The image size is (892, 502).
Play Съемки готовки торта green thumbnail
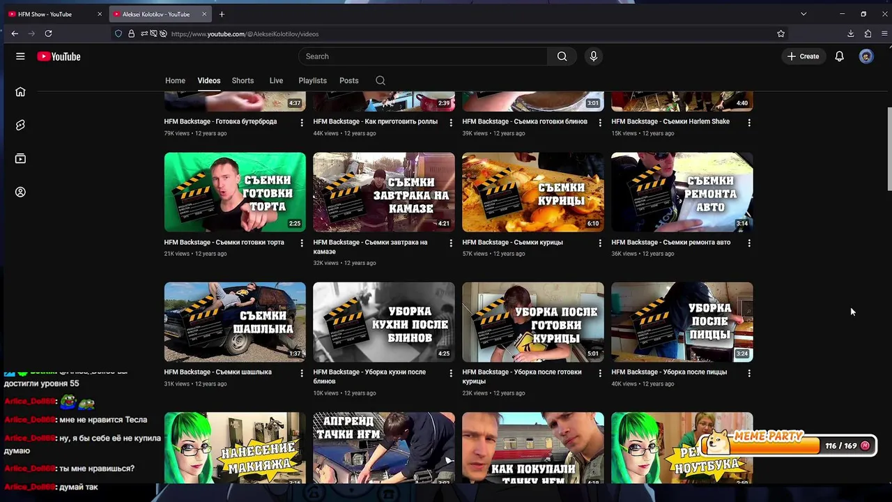click(x=235, y=192)
